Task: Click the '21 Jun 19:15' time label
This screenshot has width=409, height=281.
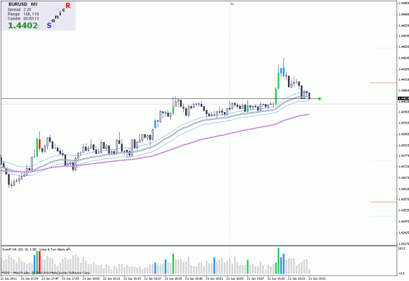Action: (276, 278)
